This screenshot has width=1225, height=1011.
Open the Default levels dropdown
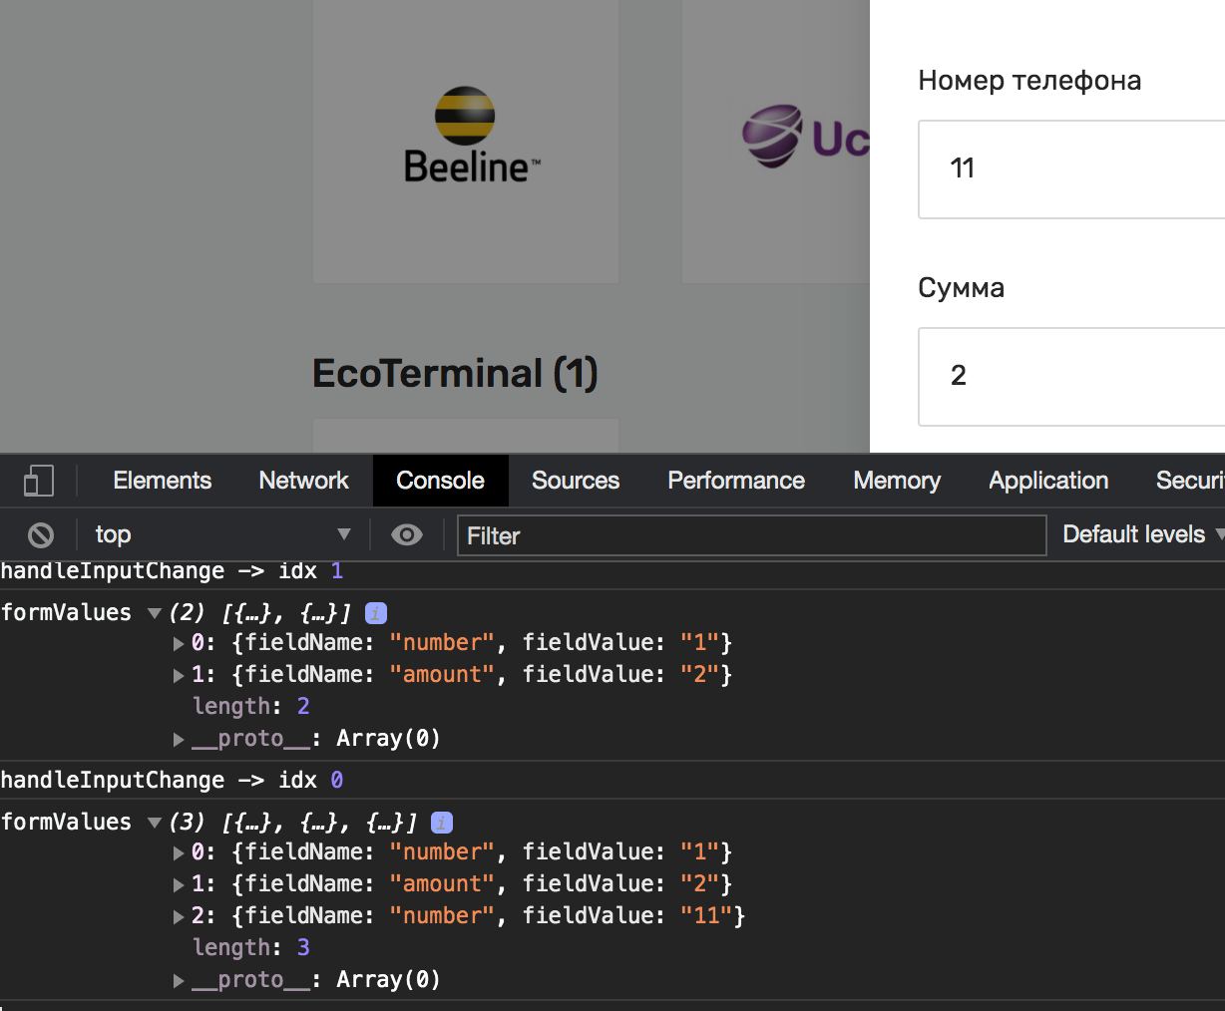point(1143,534)
